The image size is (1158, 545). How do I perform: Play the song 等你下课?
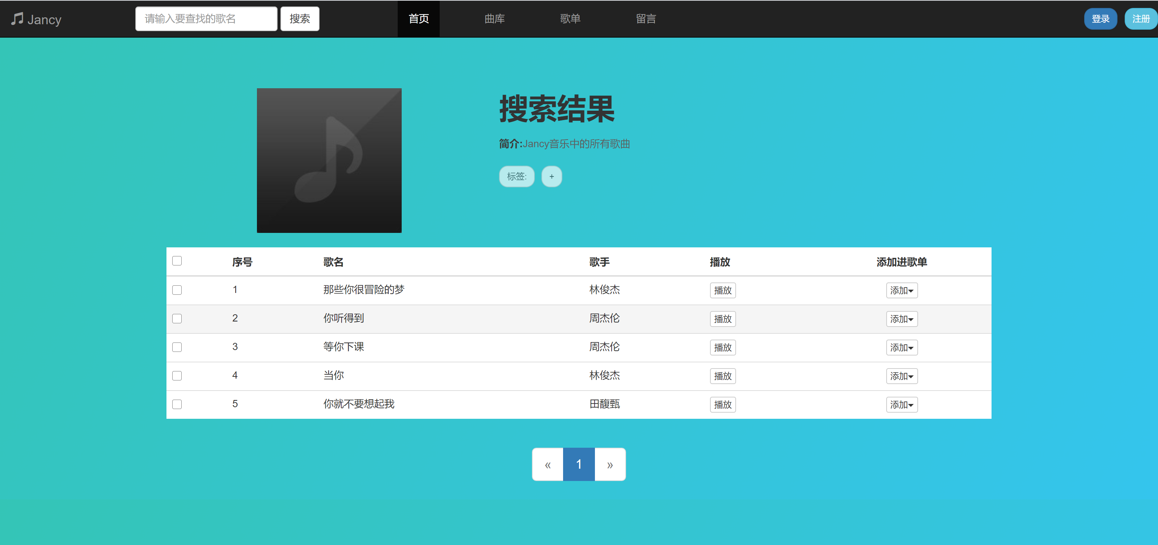pyautogui.click(x=722, y=347)
